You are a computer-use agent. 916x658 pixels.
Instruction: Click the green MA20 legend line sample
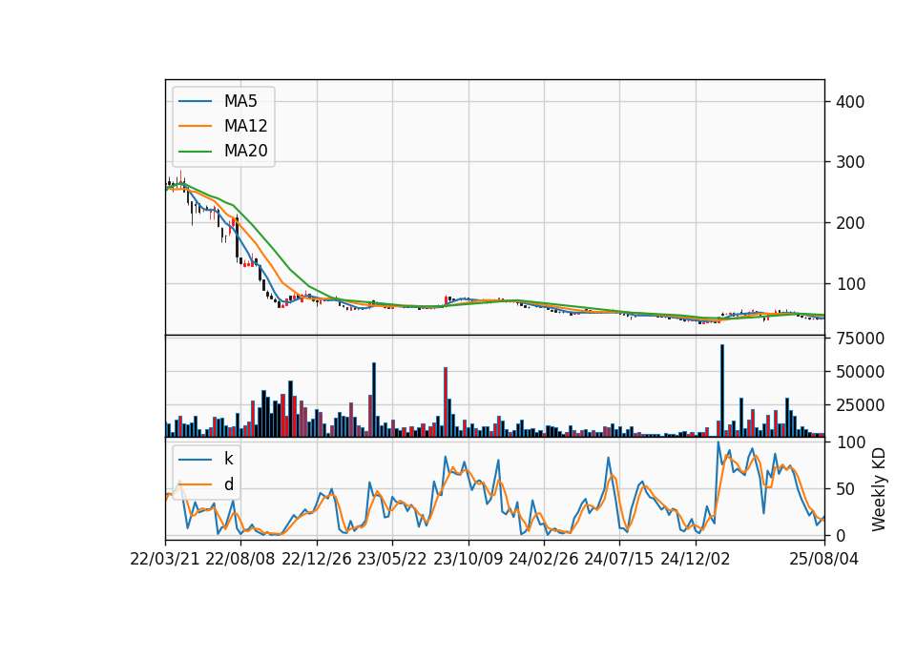[x=195, y=152]
